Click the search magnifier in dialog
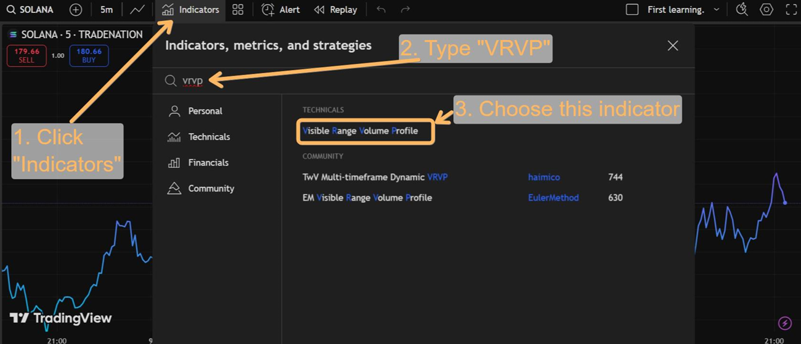 [171, 81]
